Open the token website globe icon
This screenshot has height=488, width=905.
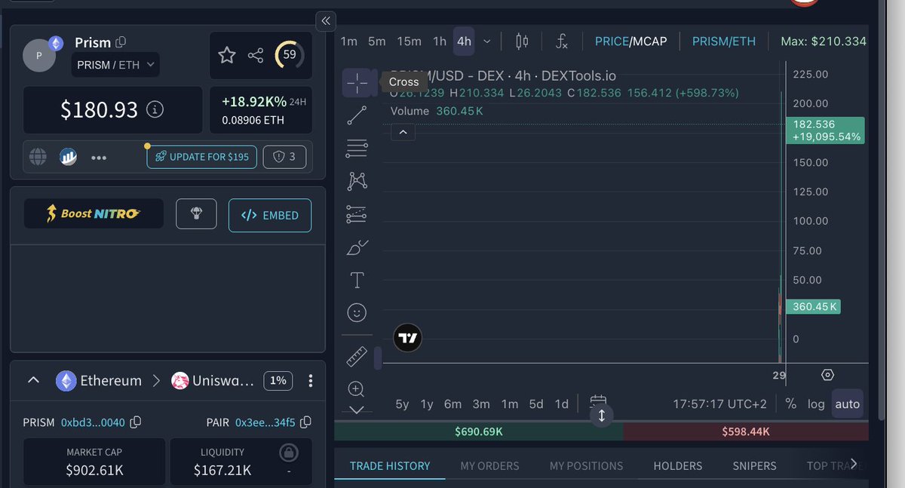38,157
